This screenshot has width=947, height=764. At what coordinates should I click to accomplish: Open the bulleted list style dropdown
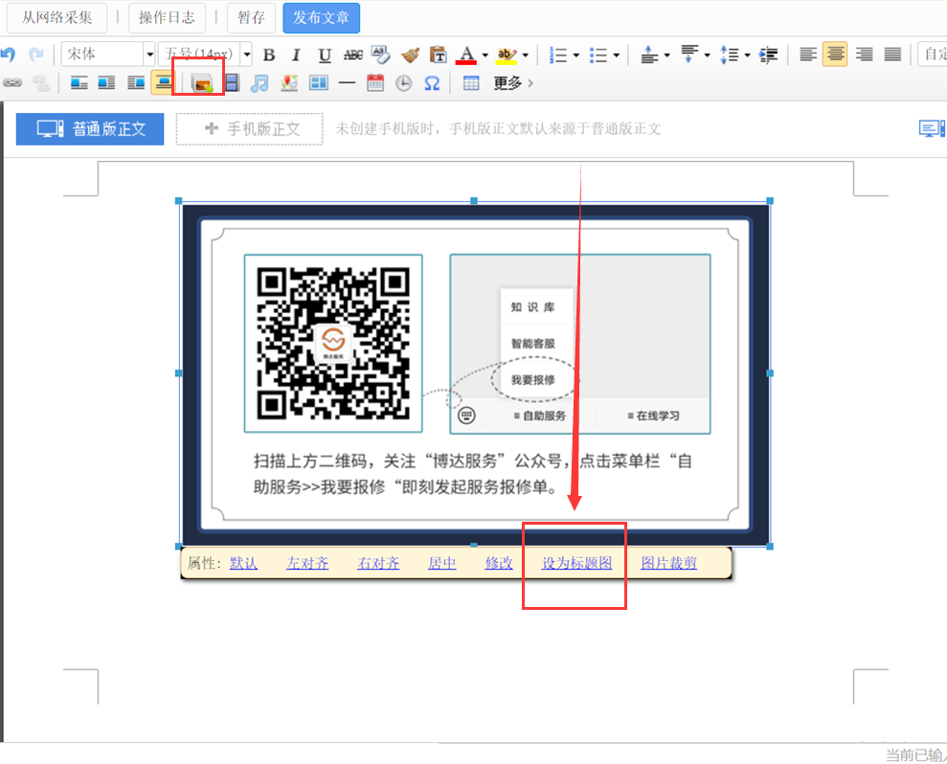click(616, 55)
